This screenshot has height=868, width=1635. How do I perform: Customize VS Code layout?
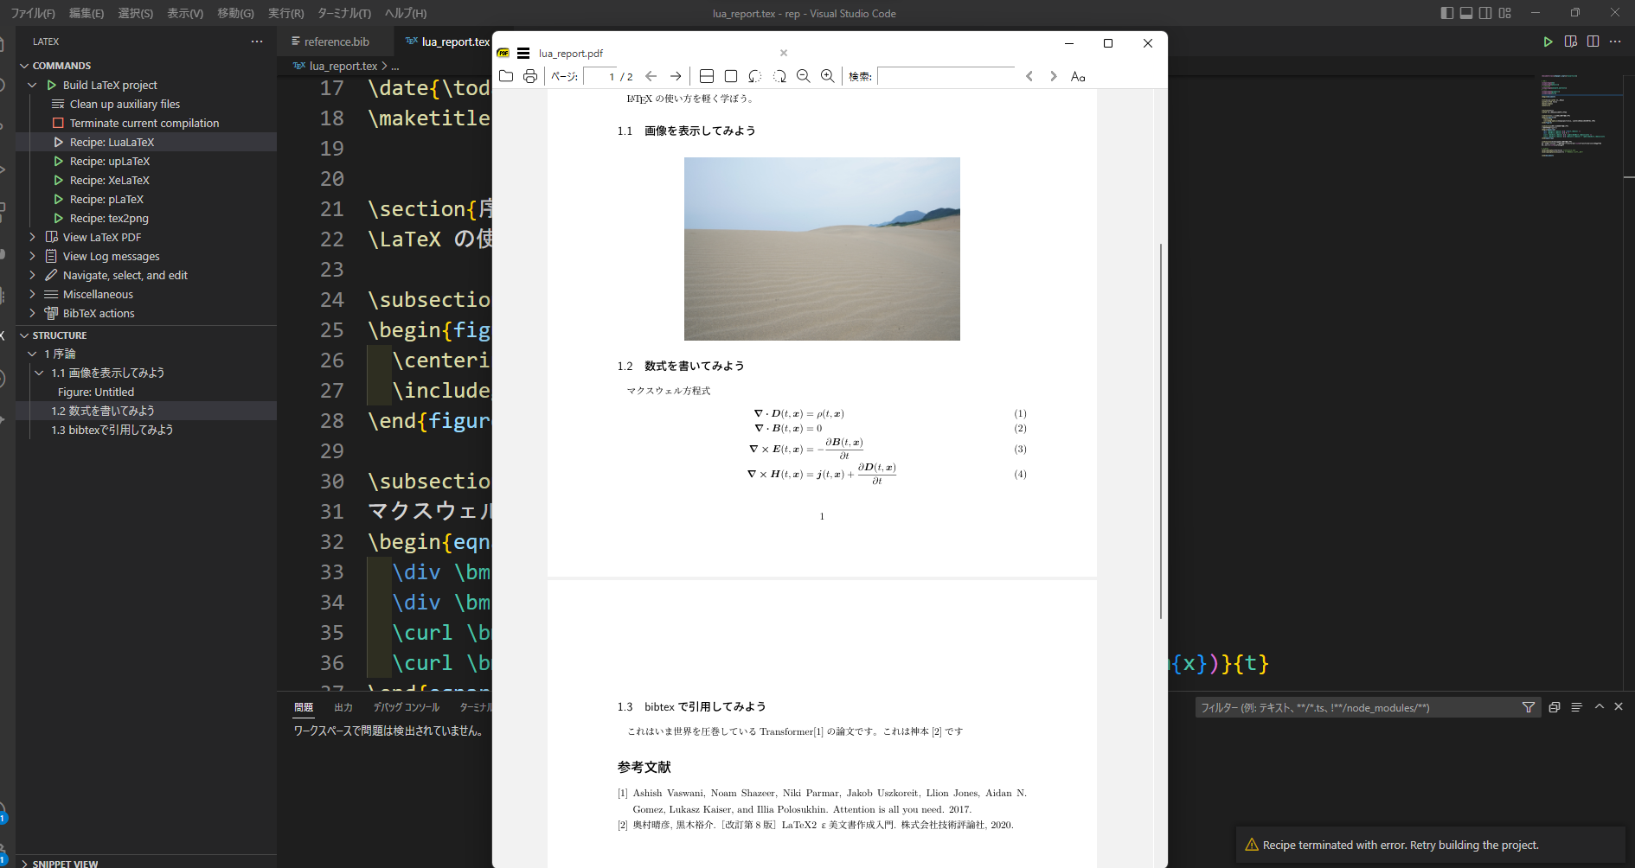1505,13
